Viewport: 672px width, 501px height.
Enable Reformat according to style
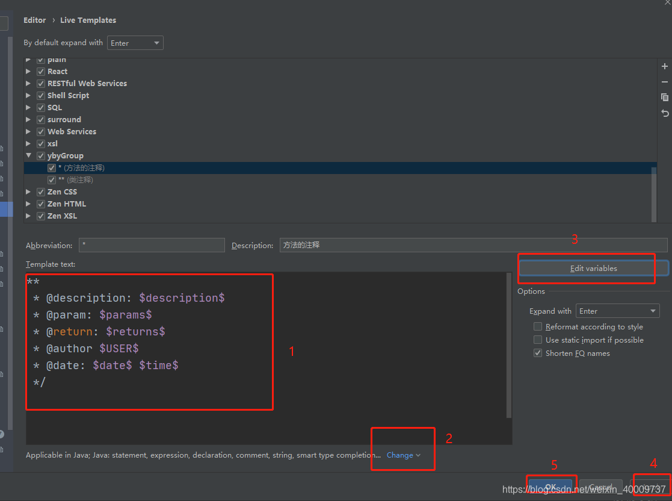pos(537,326)
